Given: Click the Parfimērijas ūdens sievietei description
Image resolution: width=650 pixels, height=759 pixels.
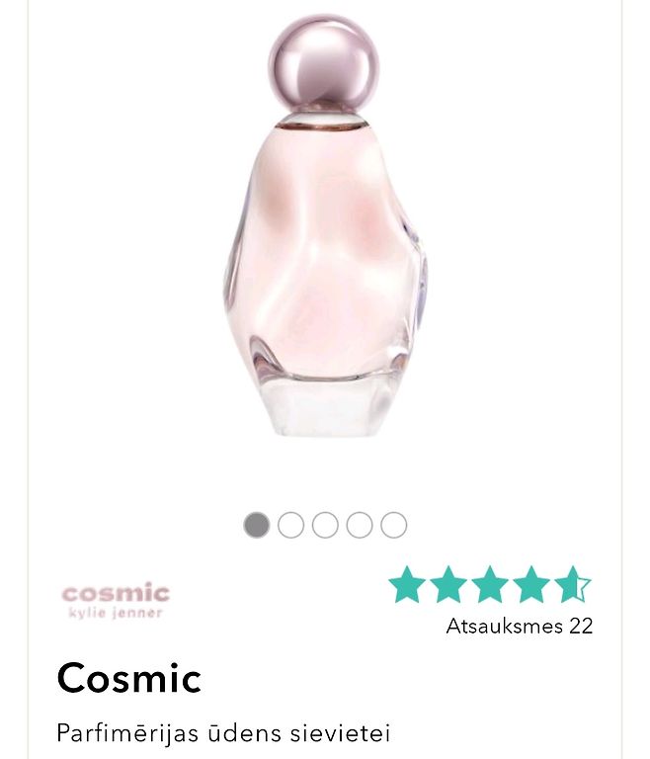Looking at the screenshot, I should 223,733.
